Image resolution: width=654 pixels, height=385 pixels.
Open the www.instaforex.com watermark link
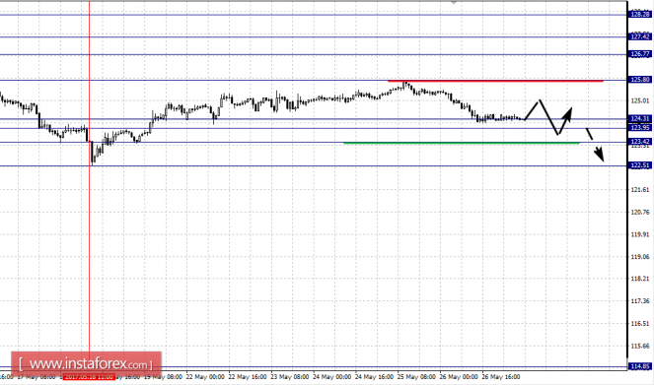(86, 364)
